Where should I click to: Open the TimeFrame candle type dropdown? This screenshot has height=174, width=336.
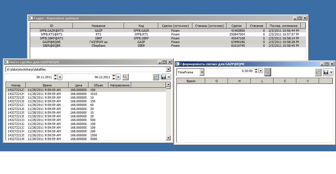[202, 72]
